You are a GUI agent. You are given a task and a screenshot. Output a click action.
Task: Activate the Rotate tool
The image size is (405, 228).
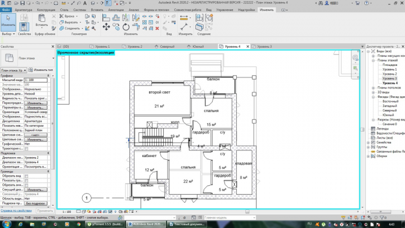126,26
